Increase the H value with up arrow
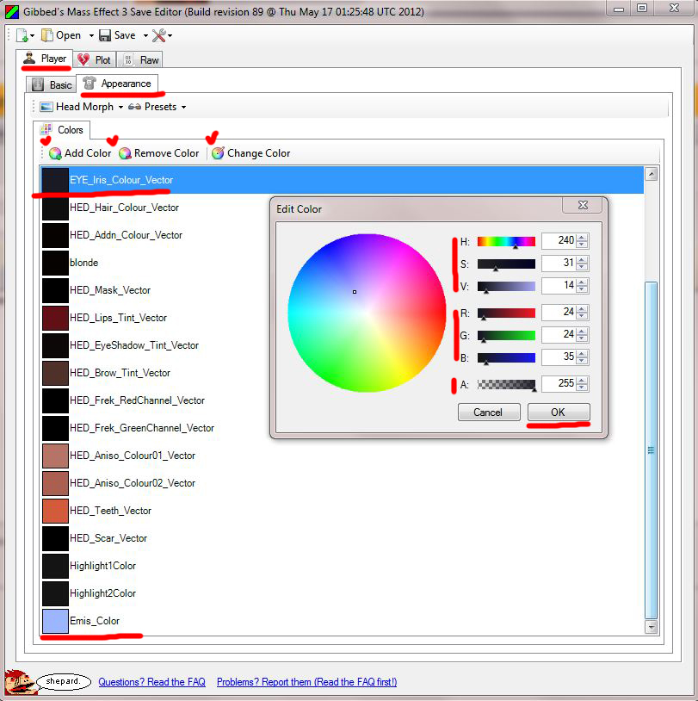This screenshot has height=701, width=698. (582, 238)
